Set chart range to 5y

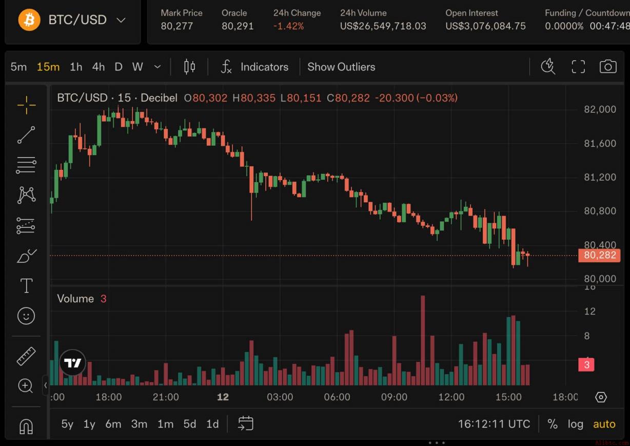(67, 424)
